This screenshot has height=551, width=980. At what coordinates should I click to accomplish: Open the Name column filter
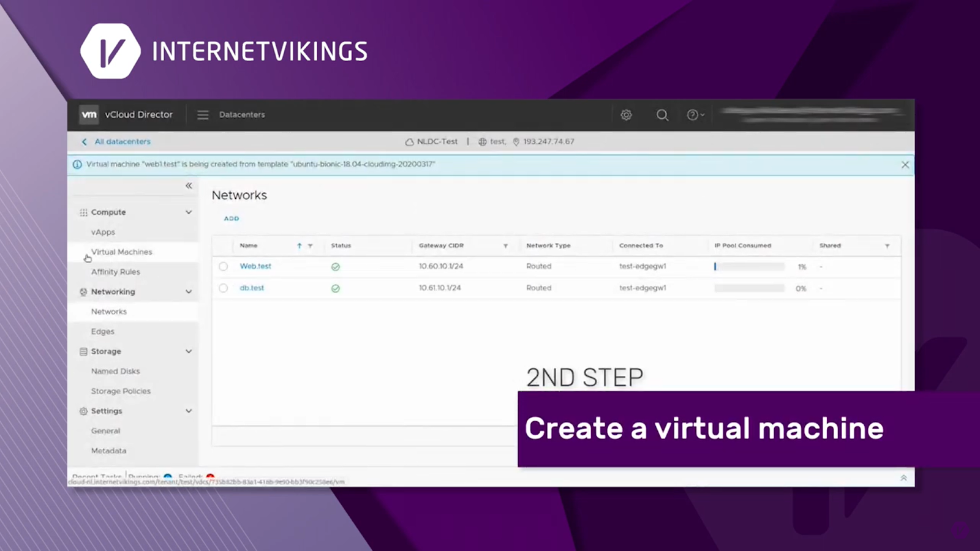point(310,246)
